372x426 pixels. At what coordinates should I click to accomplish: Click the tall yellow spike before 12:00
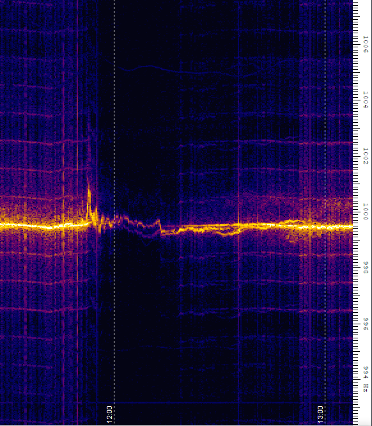click(x=89, y=200)
